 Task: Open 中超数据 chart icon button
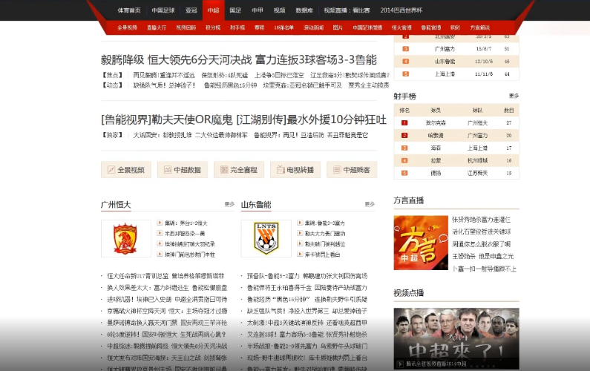pyautogui.click(x=169, y=170)
